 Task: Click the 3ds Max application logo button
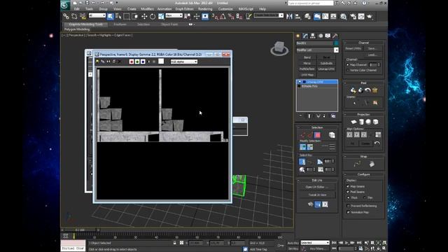(x=65, y=5)
